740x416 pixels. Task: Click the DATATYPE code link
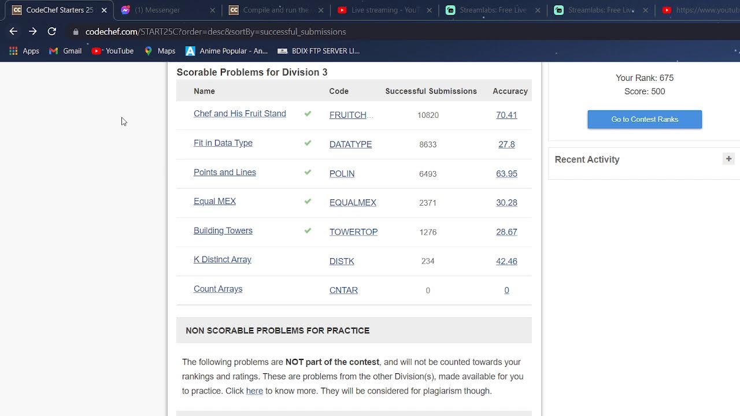(x=350, y=144)
